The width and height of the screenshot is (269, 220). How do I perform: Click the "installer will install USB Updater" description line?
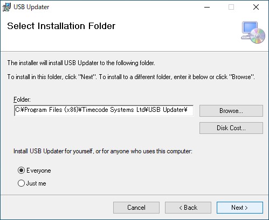tap(81, 63)
